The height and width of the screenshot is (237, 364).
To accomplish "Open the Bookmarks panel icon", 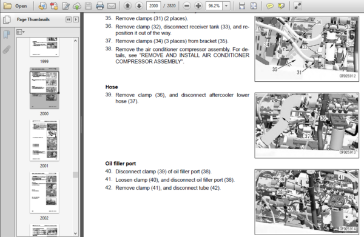I will pyautogui.click(x=7, y=35).
